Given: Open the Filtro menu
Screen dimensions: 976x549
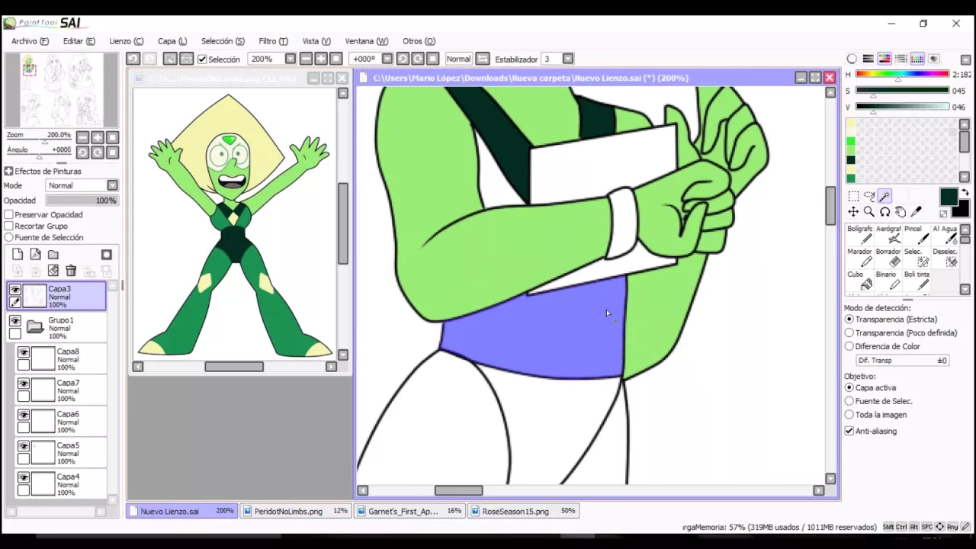Looking at the screenshot, I should pos(273,41).
